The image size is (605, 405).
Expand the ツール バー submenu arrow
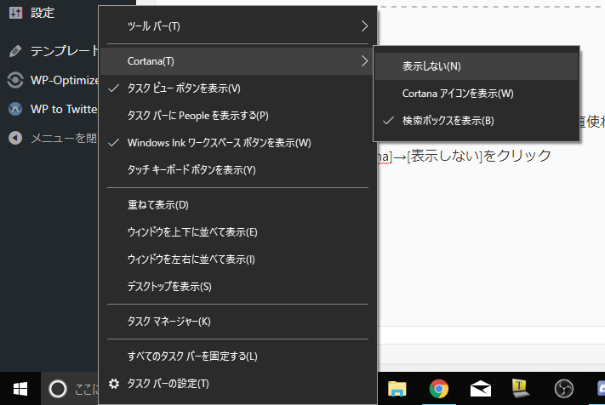[x=364, y=26]
